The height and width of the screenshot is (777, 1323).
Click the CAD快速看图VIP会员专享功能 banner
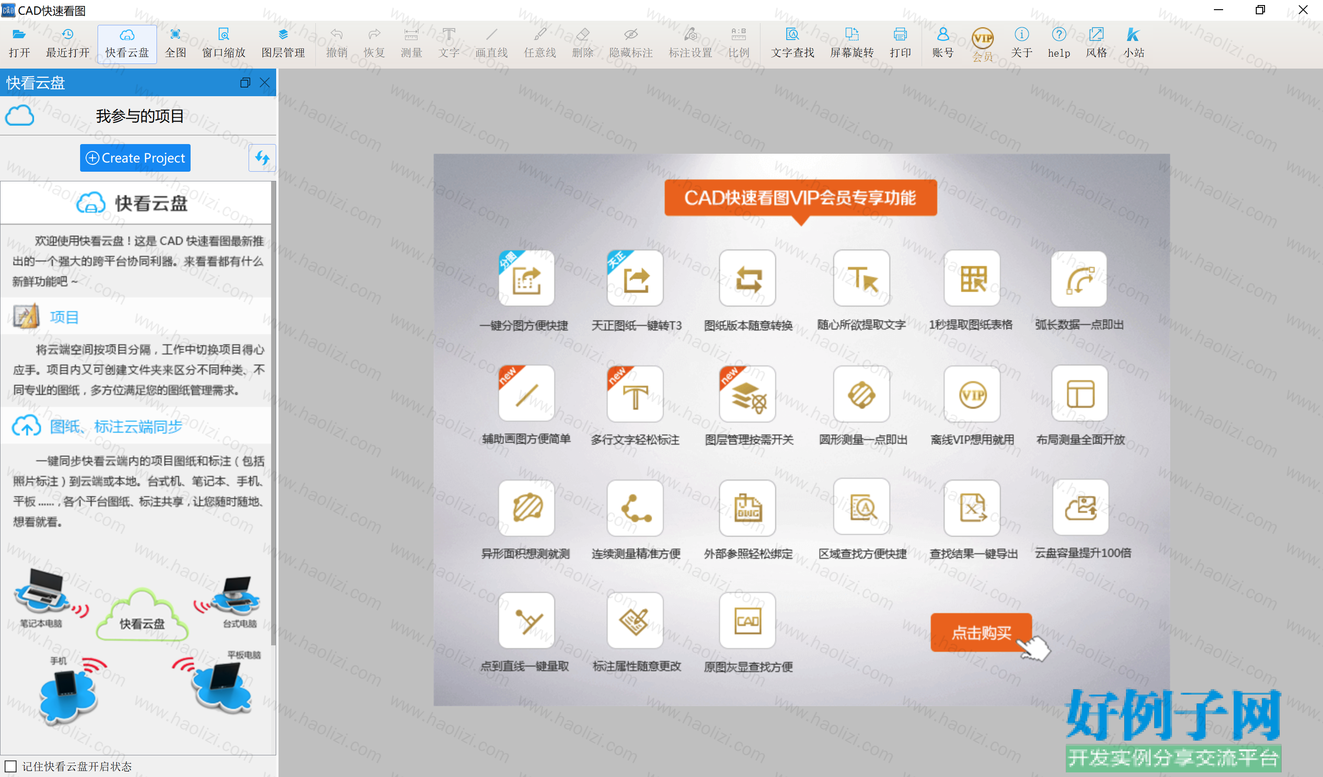coord(801,198)
